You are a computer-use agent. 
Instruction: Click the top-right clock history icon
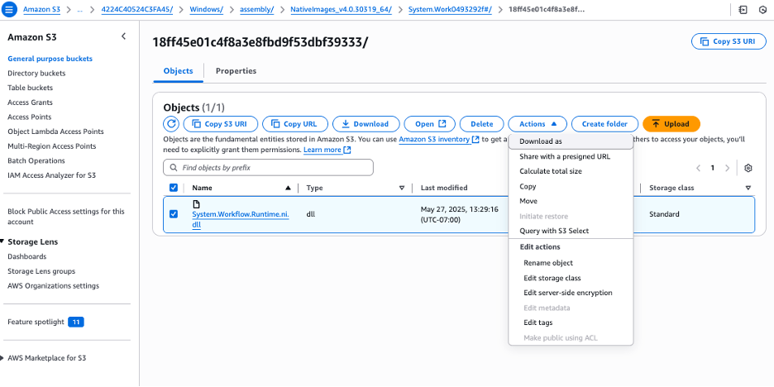pyautogui.click(x=762, y=9)
